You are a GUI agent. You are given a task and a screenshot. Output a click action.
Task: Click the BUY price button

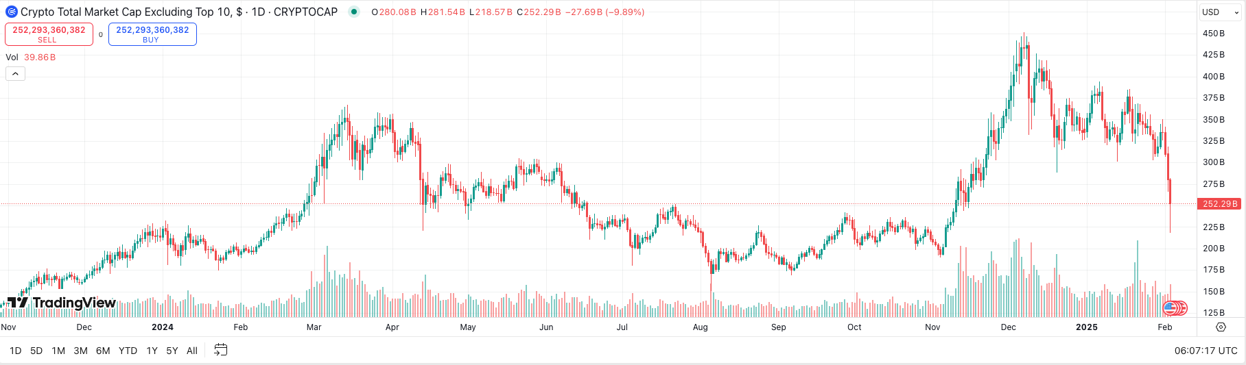(152, 34)
